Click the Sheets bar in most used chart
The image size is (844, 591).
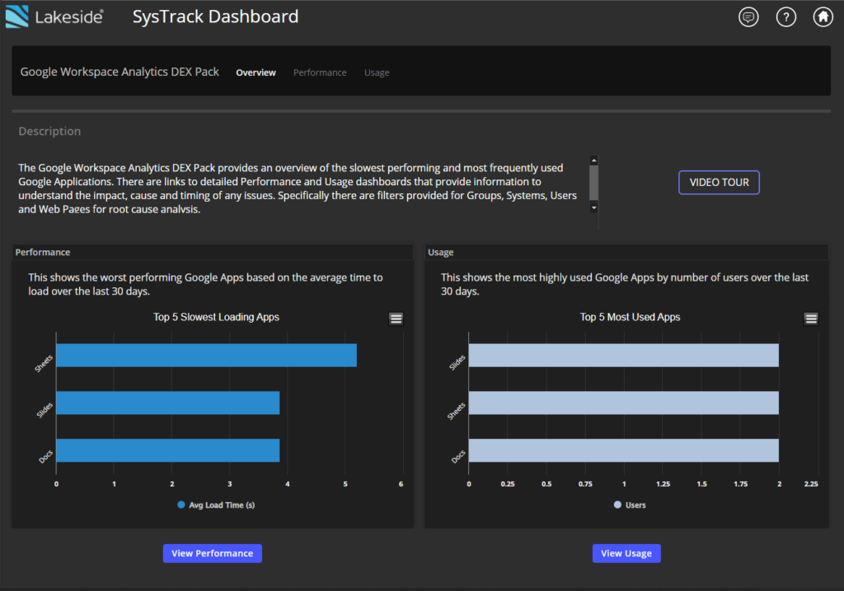coord(623,403)
